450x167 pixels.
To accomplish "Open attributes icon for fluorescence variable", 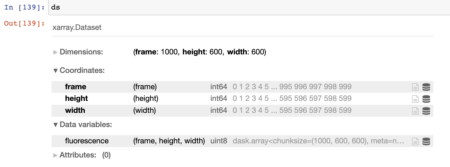I will (x=415, y=141).
